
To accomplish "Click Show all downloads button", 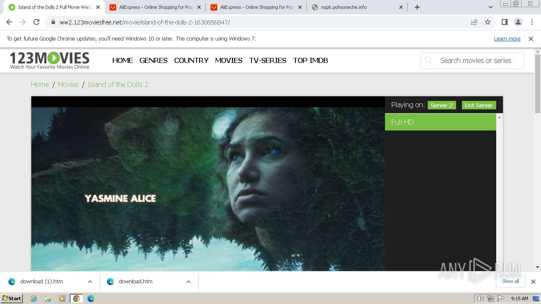I will [x=511, y=281].
